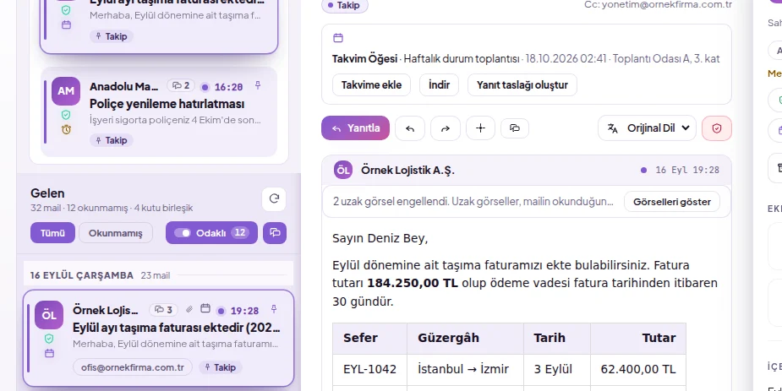Click the reply-all arrow icon beside Yanıtla
The height and width of the screenshot is (391, 782).
click(410, 128)
